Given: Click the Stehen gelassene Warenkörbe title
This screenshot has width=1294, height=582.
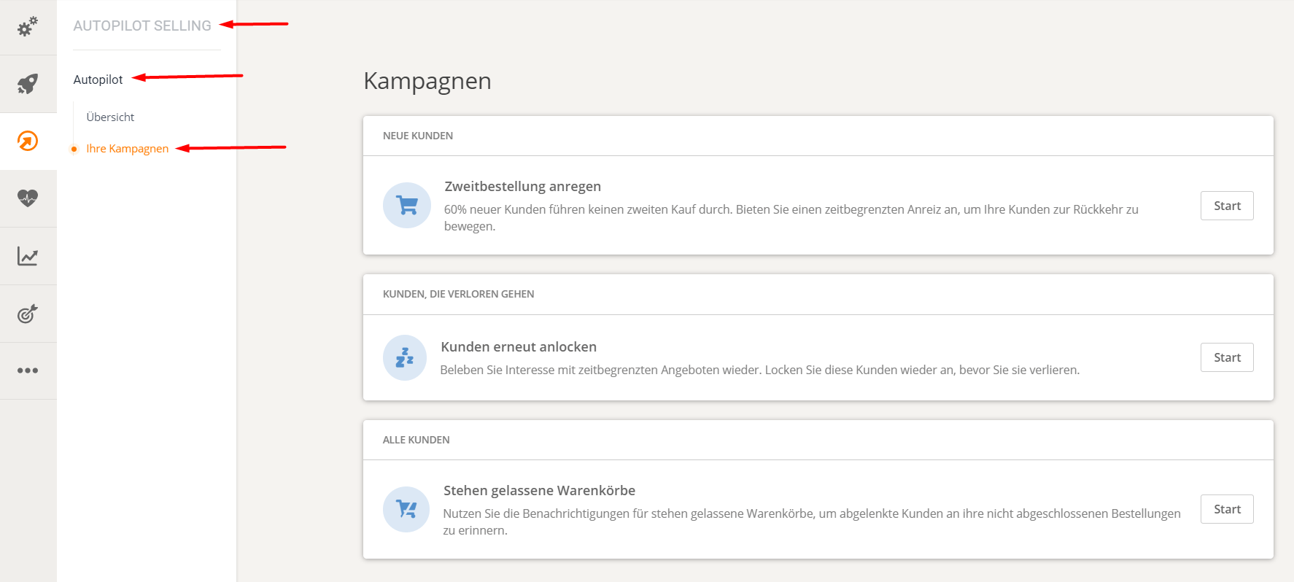Looking at the screenshot, I should (539, 491).
